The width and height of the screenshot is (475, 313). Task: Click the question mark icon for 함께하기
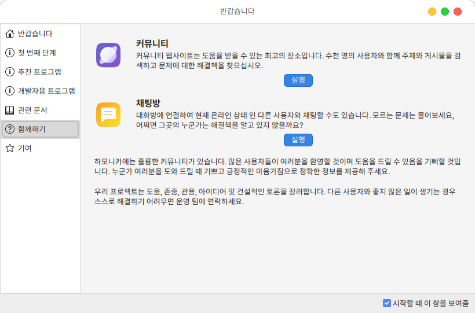point(9,129)
